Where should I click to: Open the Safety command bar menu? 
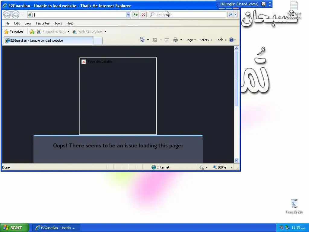[205, 40]
